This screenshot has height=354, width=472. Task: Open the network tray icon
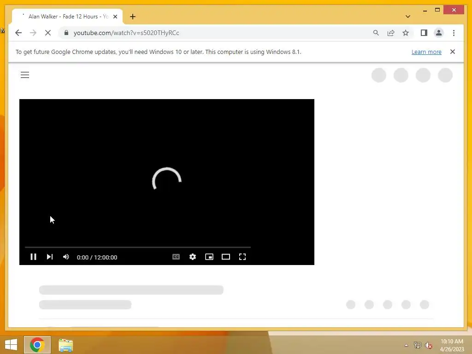pyautogui.click(x=418, y=345)
